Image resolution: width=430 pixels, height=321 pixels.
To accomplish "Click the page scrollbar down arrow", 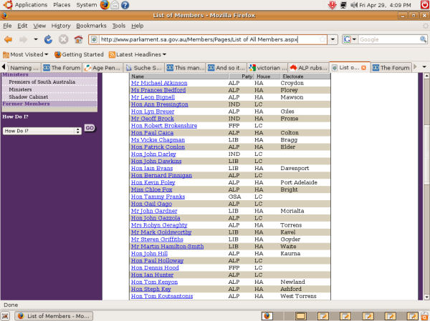I will click(x=426, y=297).
